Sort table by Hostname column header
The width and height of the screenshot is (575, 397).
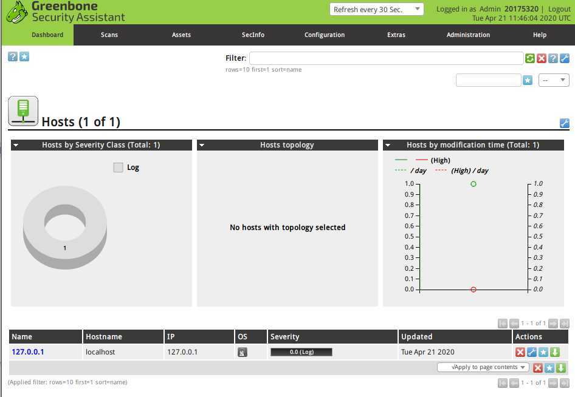(104, 336)
